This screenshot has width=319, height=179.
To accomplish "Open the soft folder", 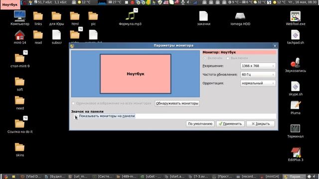I will click(20, 82).
